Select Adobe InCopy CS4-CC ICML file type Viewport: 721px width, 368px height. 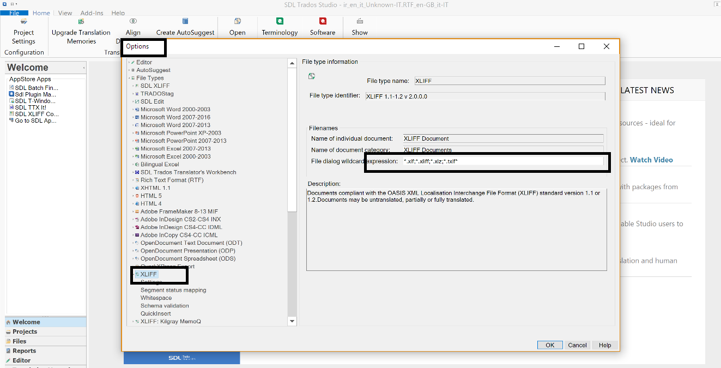179,235
